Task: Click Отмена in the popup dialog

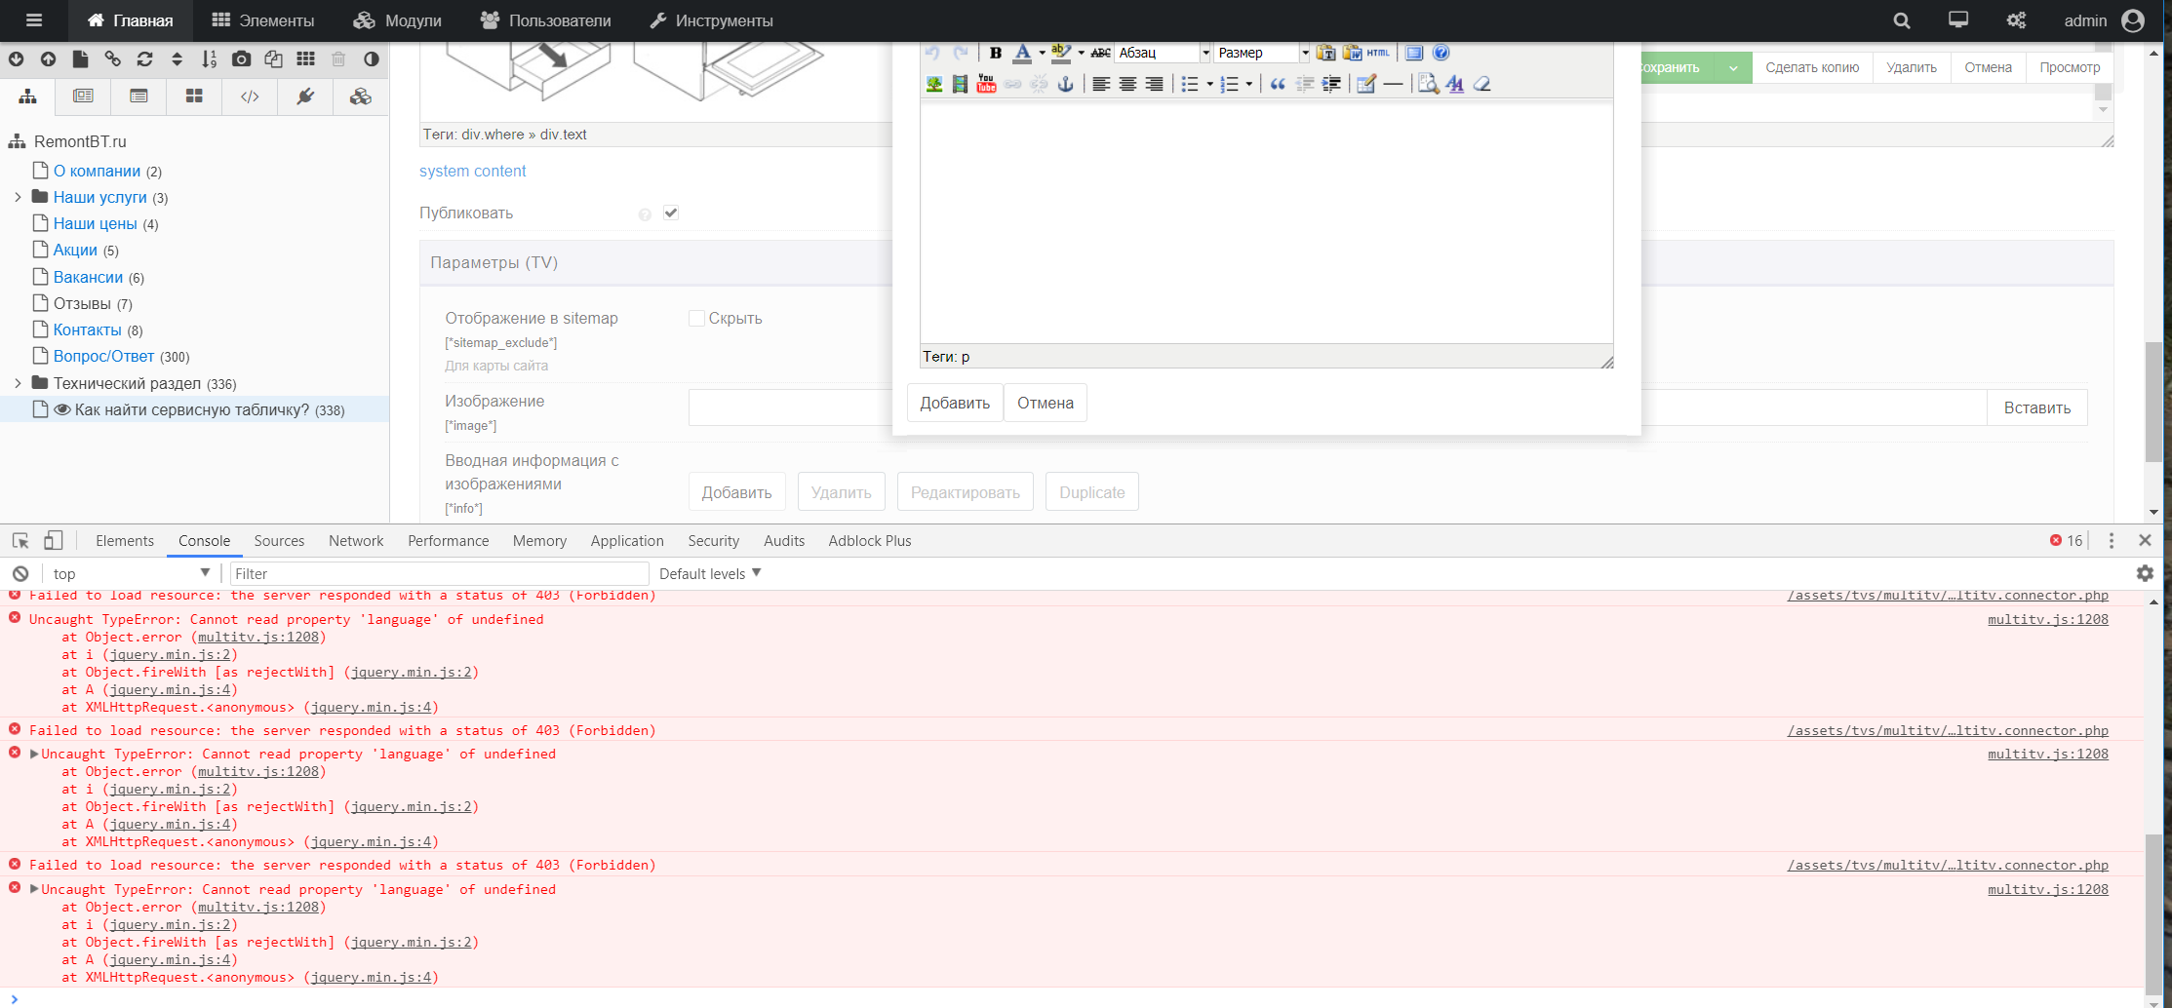Action: coord(1046,403)
